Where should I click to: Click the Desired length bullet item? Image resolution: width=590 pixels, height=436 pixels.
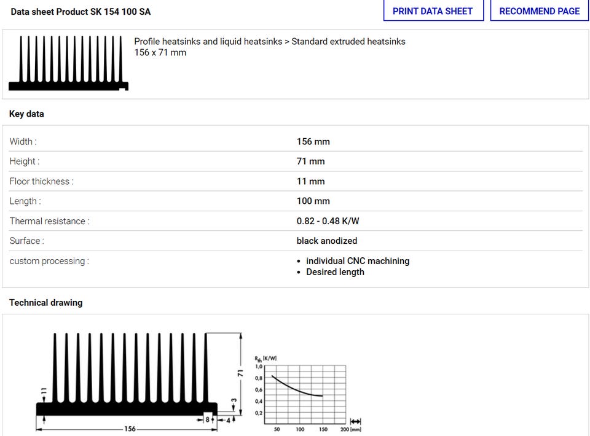335,272
